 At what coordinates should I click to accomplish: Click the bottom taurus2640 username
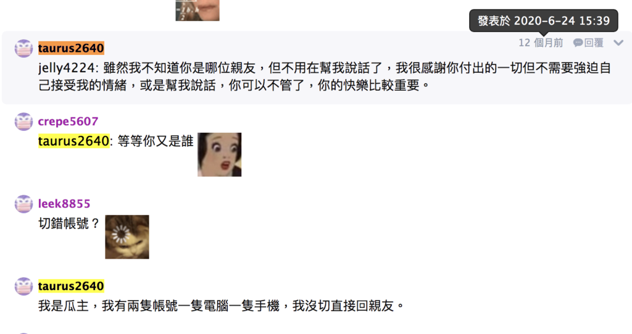pos(71,286)
